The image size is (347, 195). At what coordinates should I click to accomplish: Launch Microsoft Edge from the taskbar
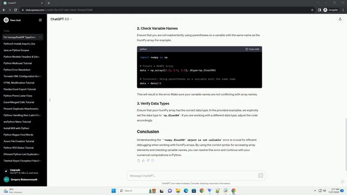[186, 191]
